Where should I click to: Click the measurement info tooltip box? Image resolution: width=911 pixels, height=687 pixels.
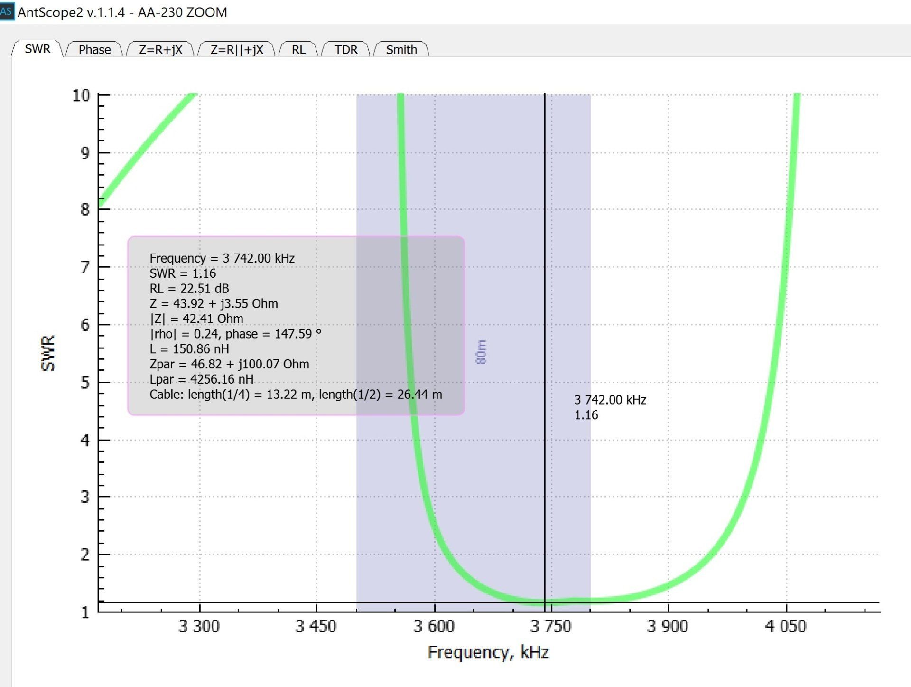click(x=296, y=326)
